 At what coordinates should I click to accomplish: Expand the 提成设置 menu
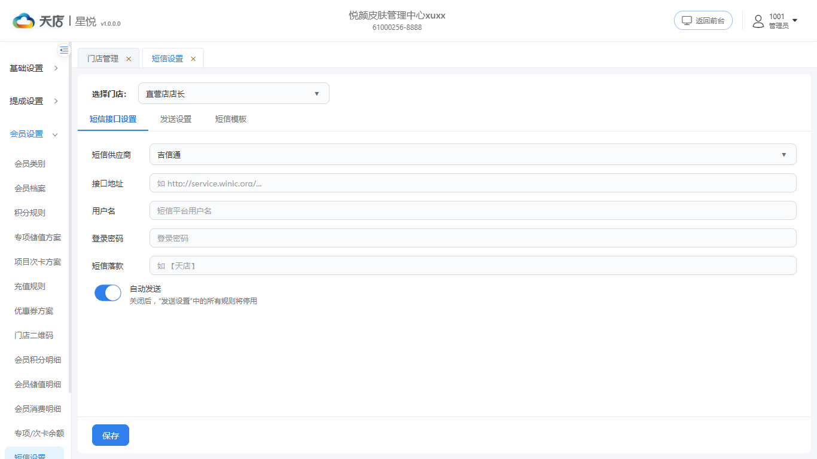click(x=35, y=101)
